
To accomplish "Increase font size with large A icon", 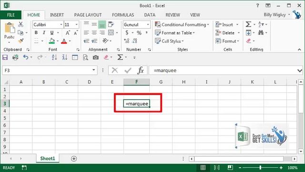I will click(x=68, y=33).
